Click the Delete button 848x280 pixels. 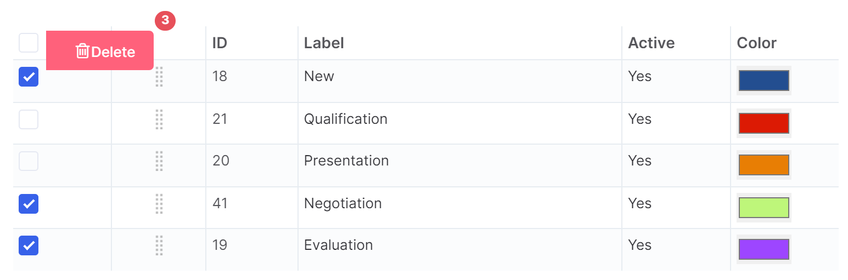click(100, 50)
